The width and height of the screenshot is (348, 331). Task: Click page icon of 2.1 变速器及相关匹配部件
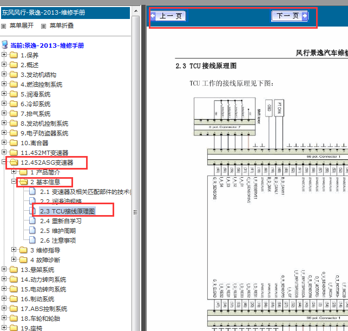coord(32,191)
